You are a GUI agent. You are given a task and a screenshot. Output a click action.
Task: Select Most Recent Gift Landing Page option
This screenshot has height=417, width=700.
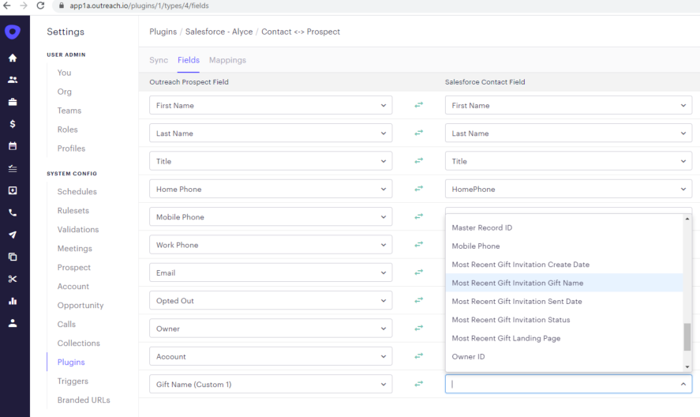tap(564, 338)
